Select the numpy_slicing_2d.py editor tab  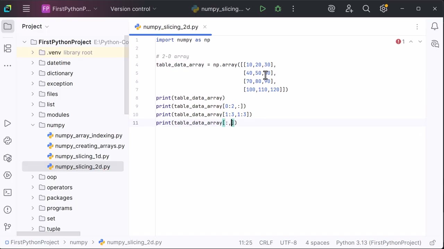pos(170,27)
